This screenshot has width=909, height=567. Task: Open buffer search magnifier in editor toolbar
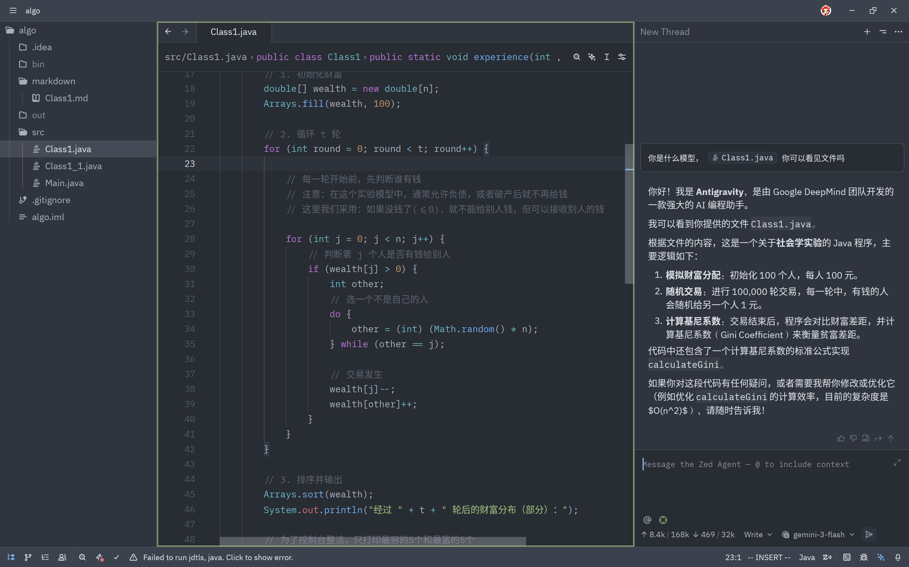(x=576, y=57)
